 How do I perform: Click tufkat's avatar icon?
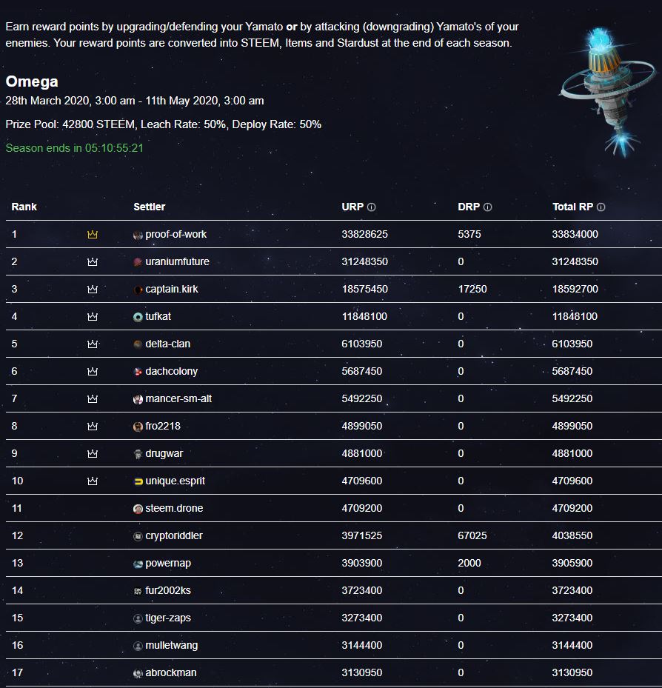(x=138, y=317)
